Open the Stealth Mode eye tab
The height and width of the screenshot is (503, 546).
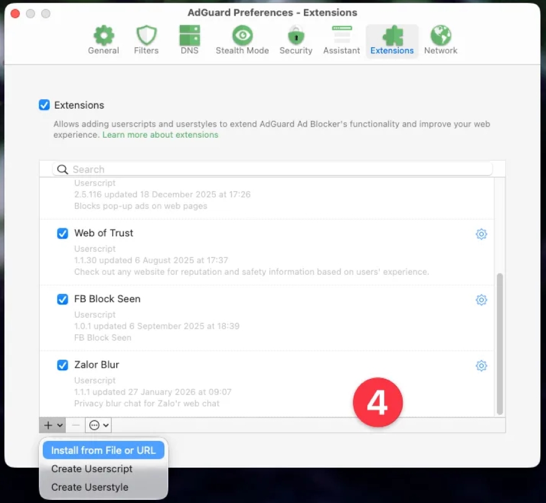242,40
